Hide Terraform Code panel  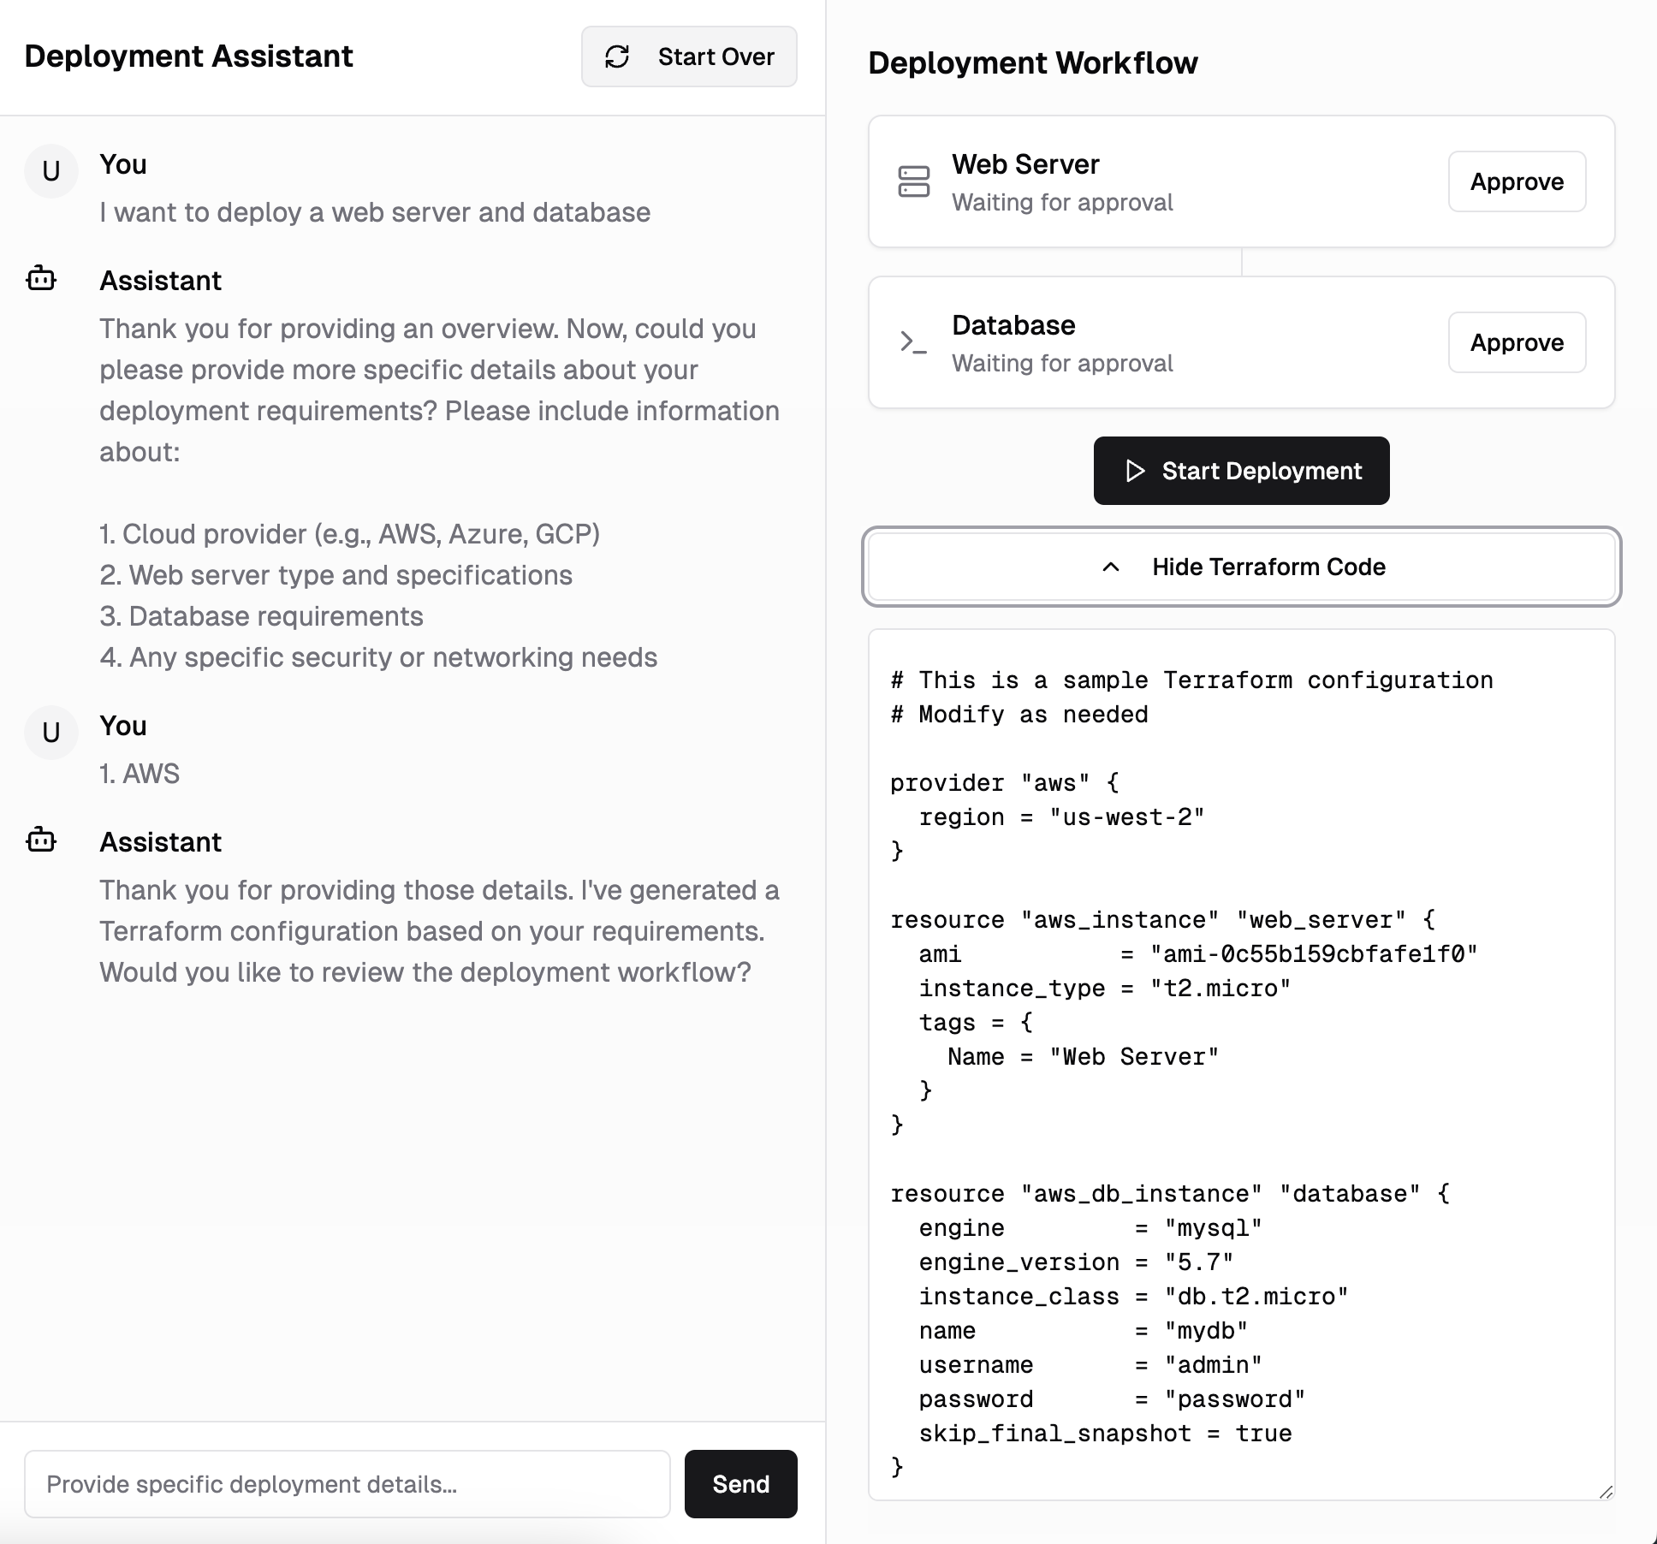coord(1268,567)
